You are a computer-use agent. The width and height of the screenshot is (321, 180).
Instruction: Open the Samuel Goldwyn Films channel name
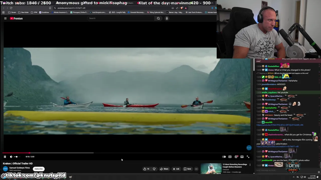pos(20,168)
